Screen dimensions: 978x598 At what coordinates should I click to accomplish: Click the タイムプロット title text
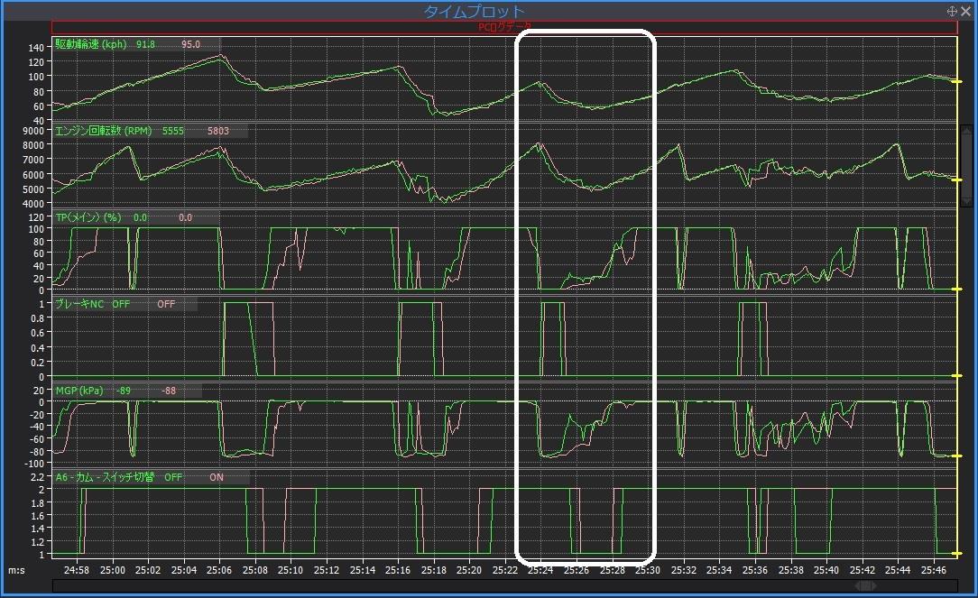coord(474,11)
